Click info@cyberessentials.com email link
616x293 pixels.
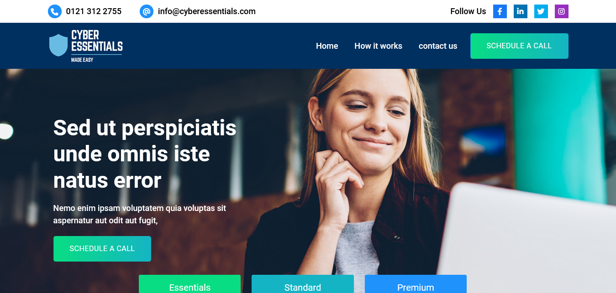tap(207, 11)
